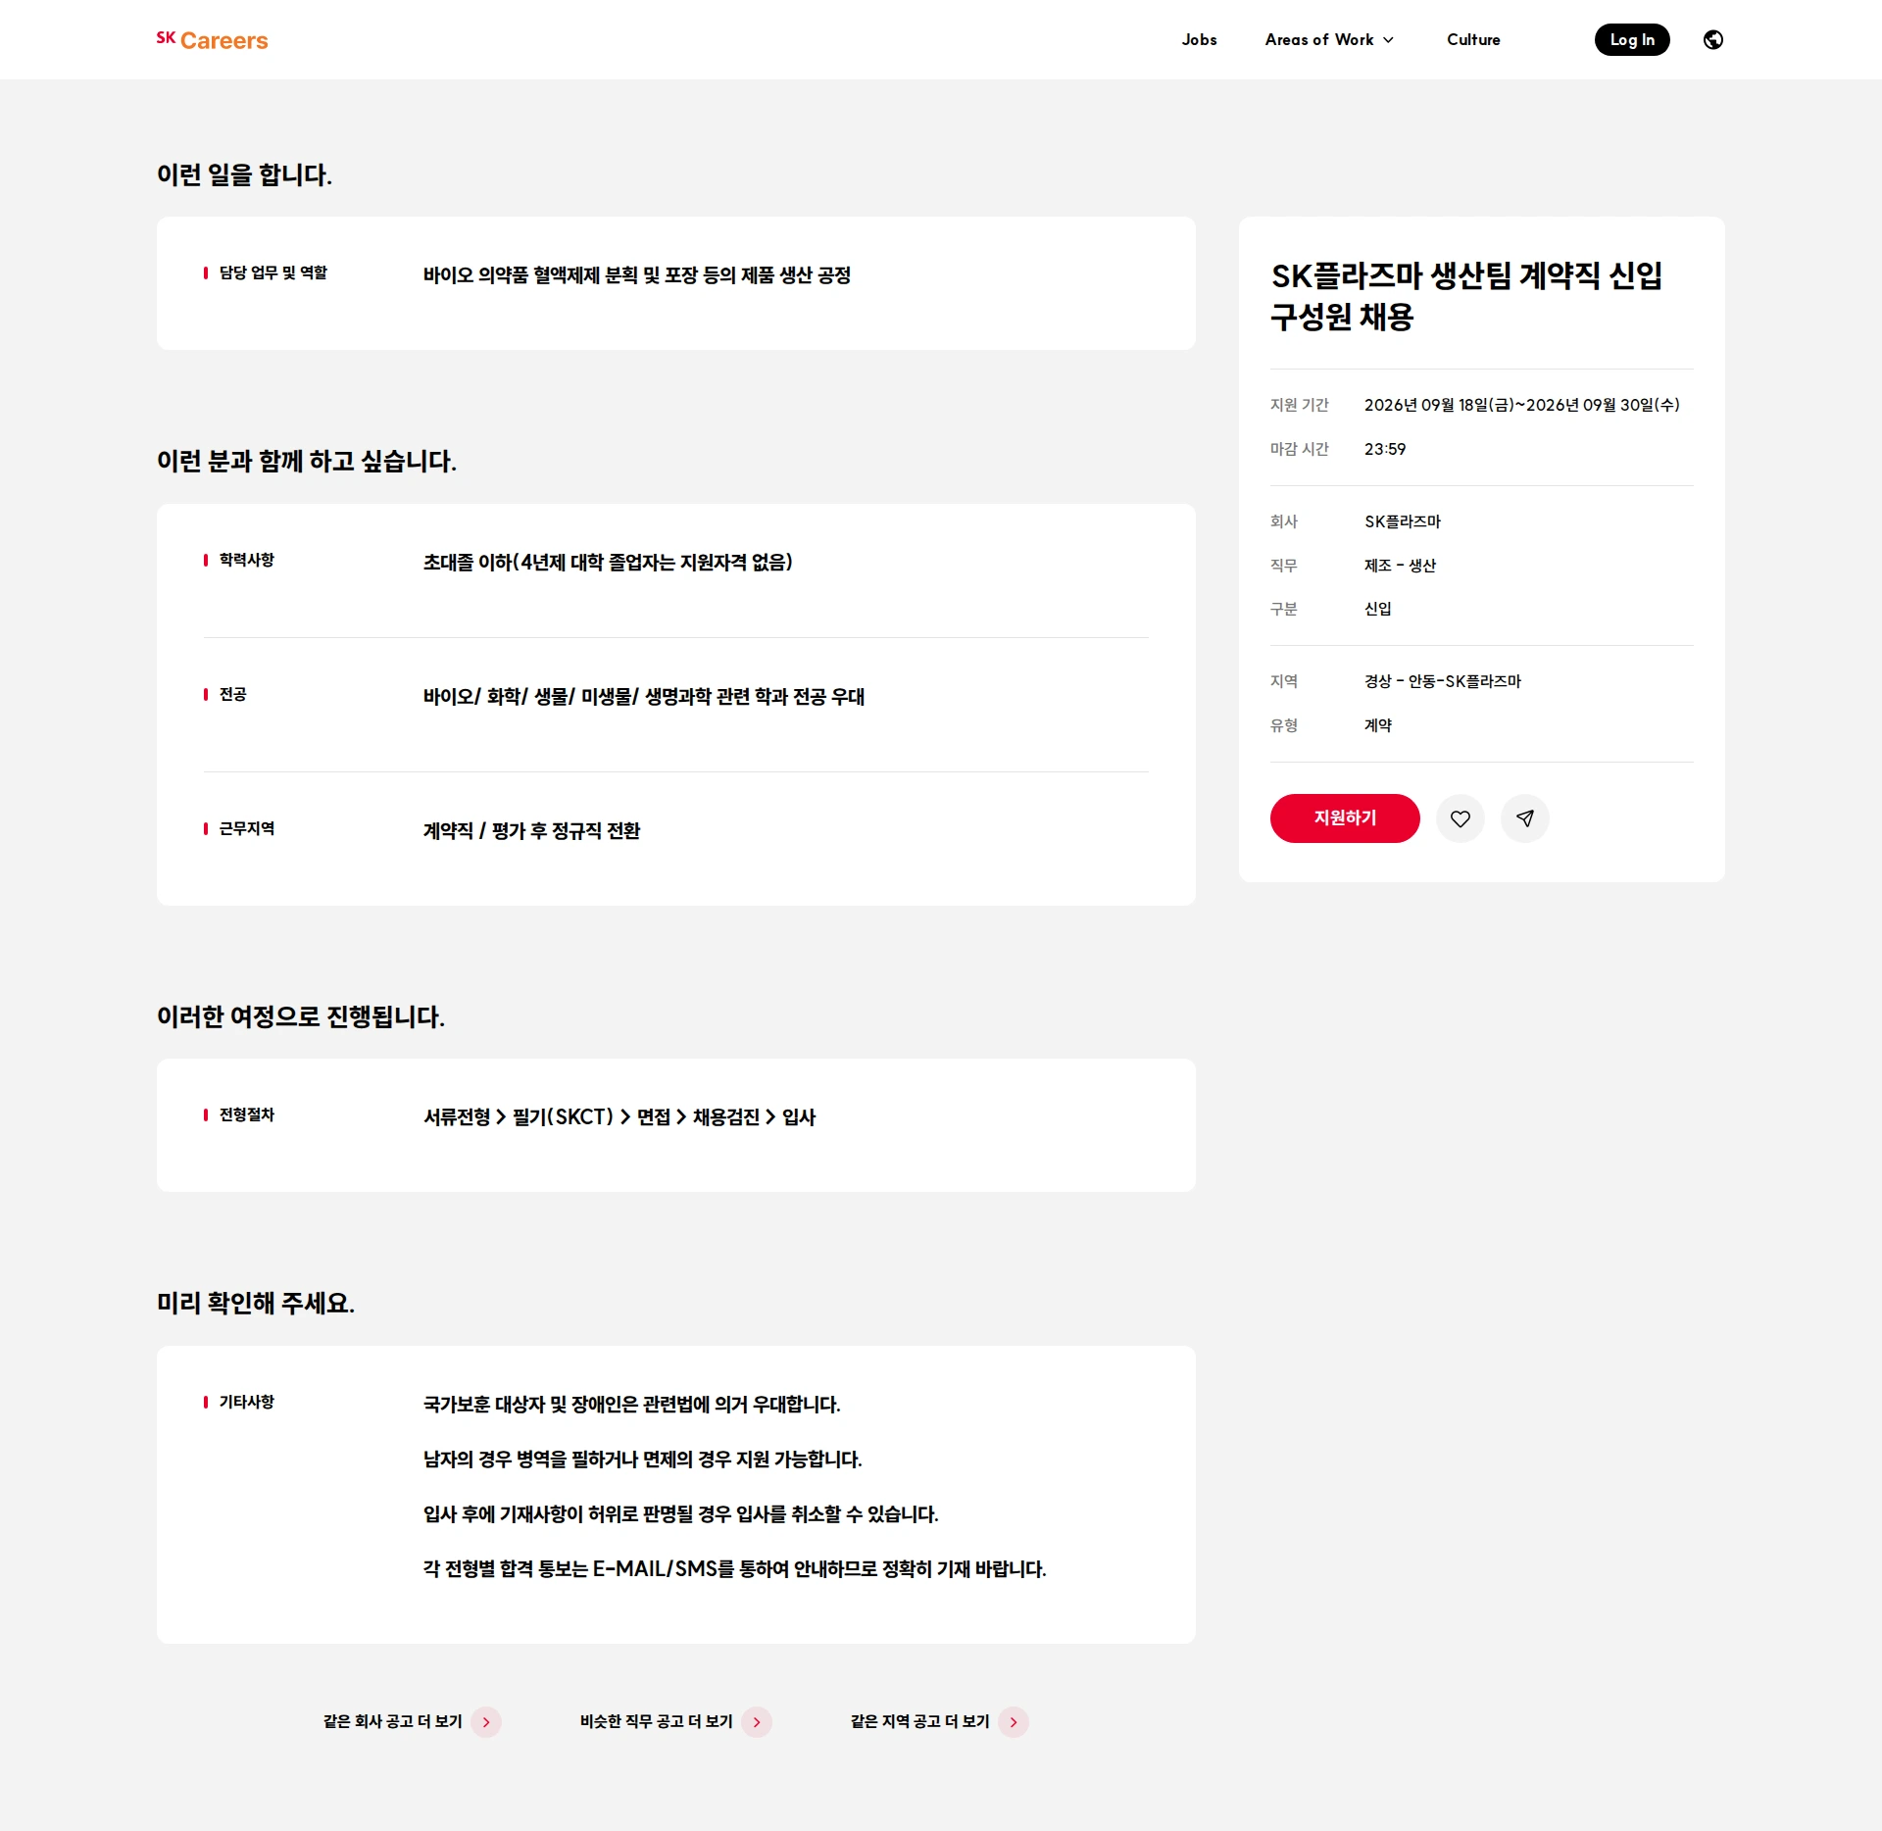Select the deadline time 23:59
The width and height of the screenshot is (1882, 1831).
coord(1385,449)
